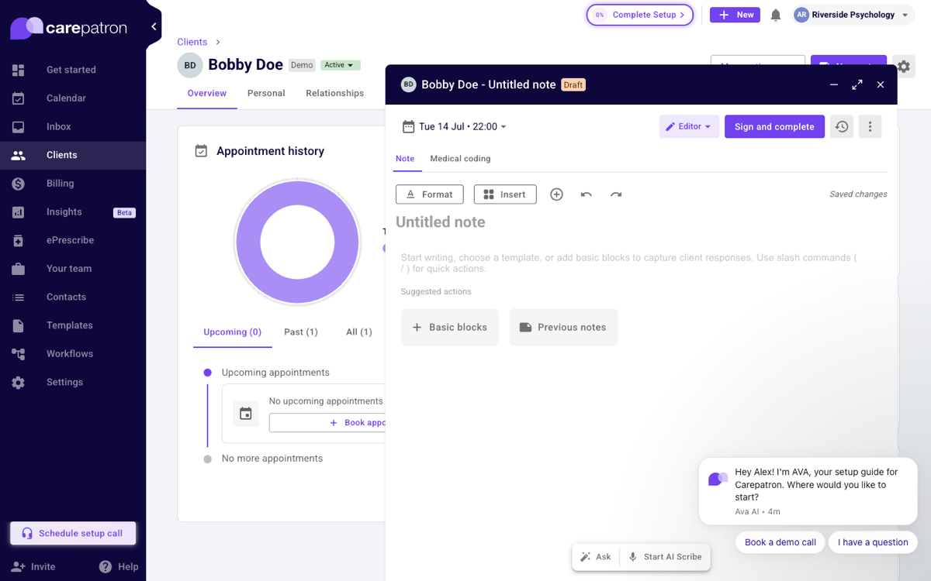
Task: Click the note body writing area
Action: coord(629,263)
